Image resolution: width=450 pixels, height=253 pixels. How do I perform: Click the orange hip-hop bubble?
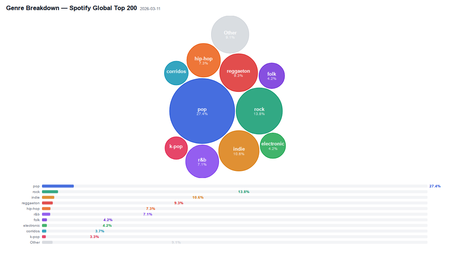(204, 60)
